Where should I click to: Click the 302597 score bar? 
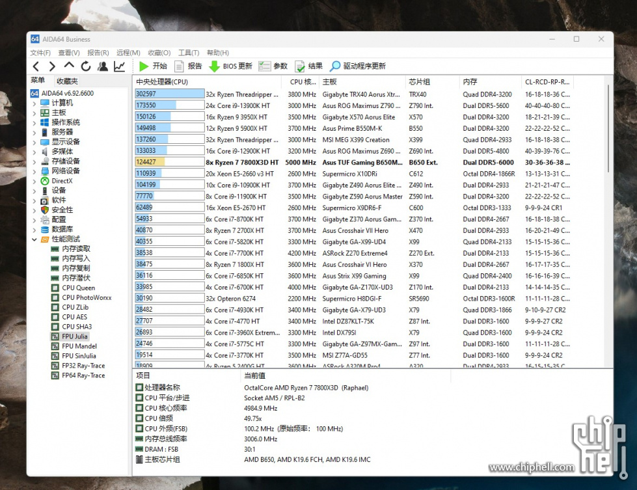pos(169,94)
